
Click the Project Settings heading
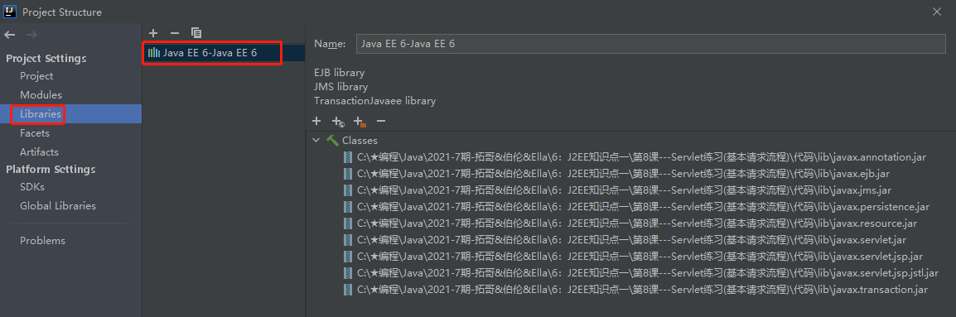pyautogui.click(x=46, y=59)
